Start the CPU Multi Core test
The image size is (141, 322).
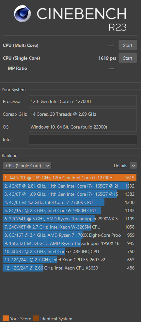128,45
